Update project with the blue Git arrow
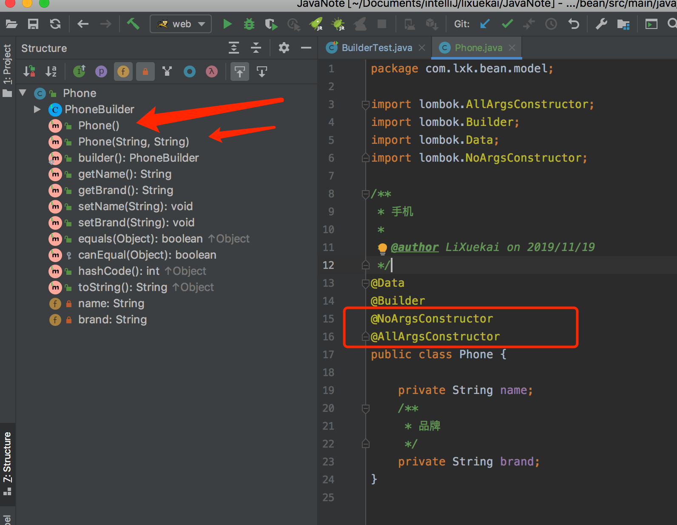The width and height of the screenshot is (677, 525). tap(485, 24)
